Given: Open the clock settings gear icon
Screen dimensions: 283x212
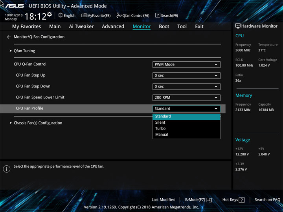Looking at the screenshot, I should click(50, 14).
